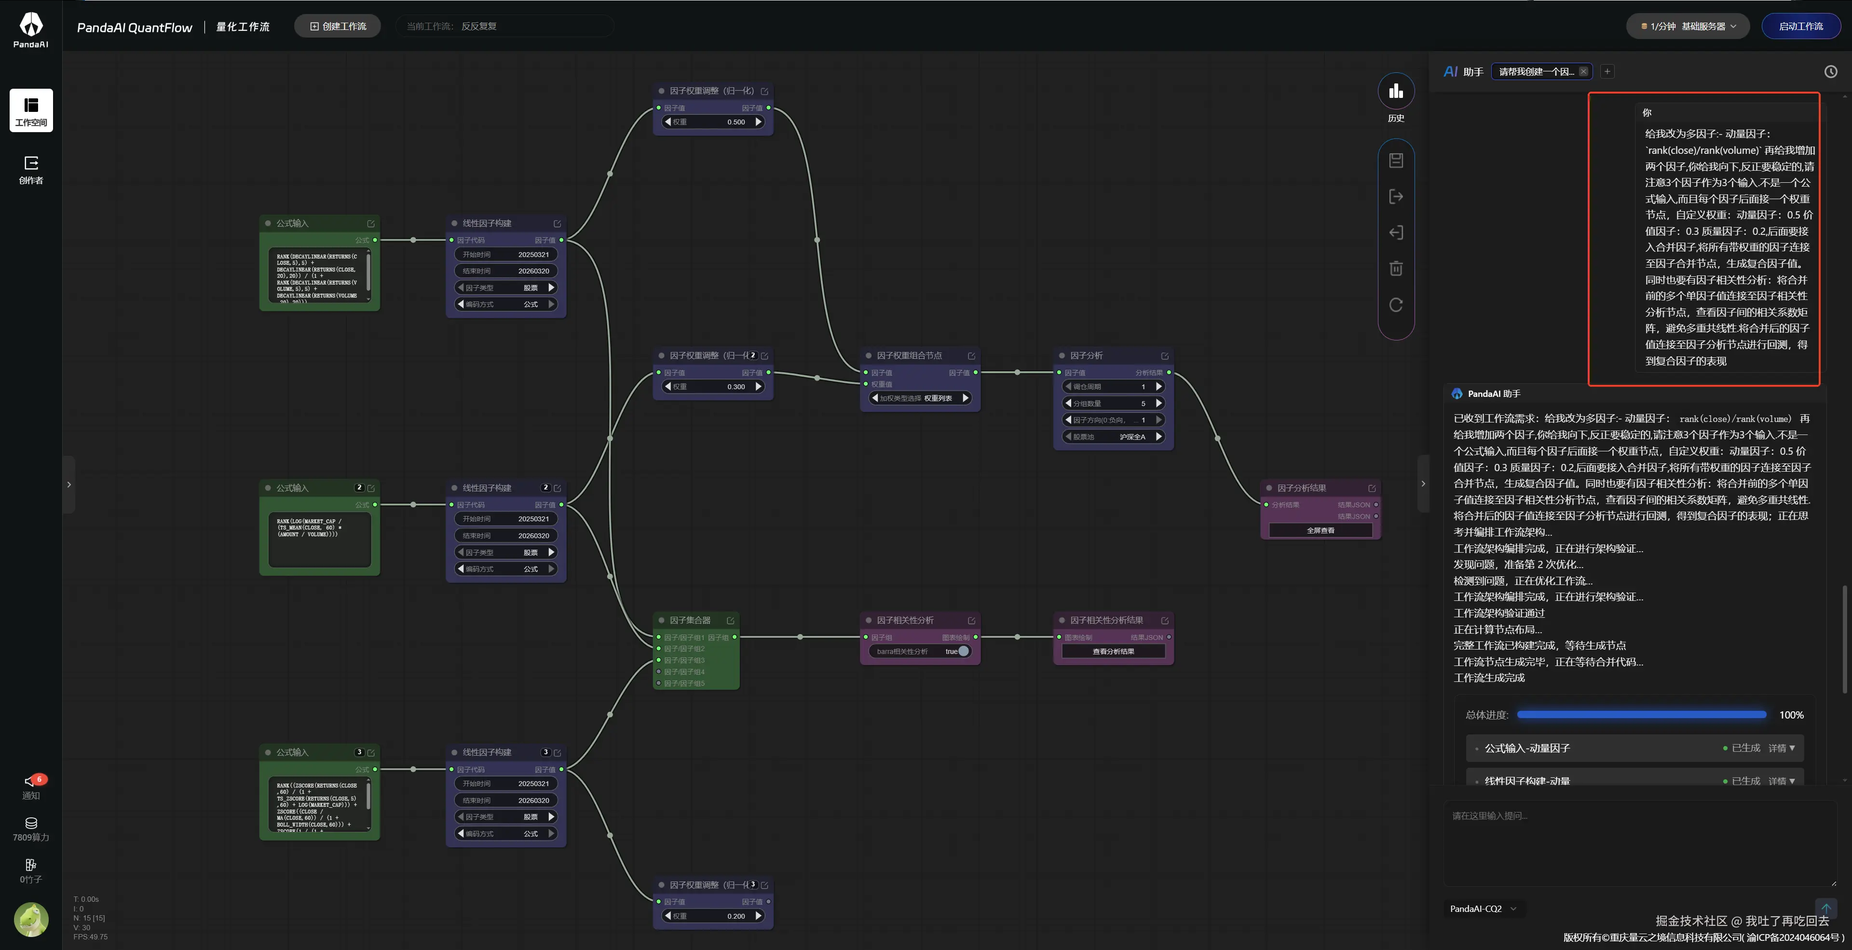Click the refresh canvas icon
This screenshot has width=1852, height=950.
tap(1395, 305)
